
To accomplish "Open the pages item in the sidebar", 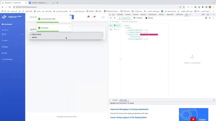I will pyautogui.click(x=5, y=47).
